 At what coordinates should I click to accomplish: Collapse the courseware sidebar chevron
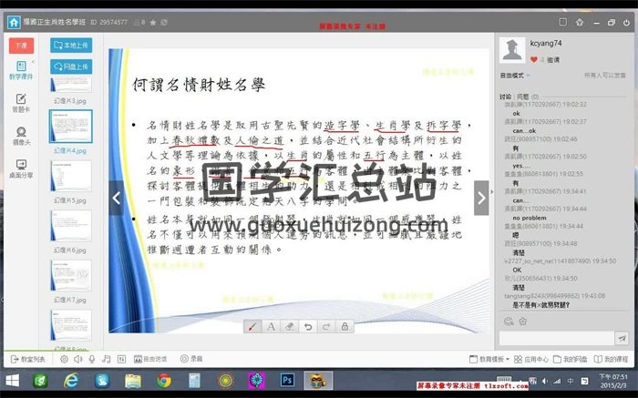click(x=33, y=62)
